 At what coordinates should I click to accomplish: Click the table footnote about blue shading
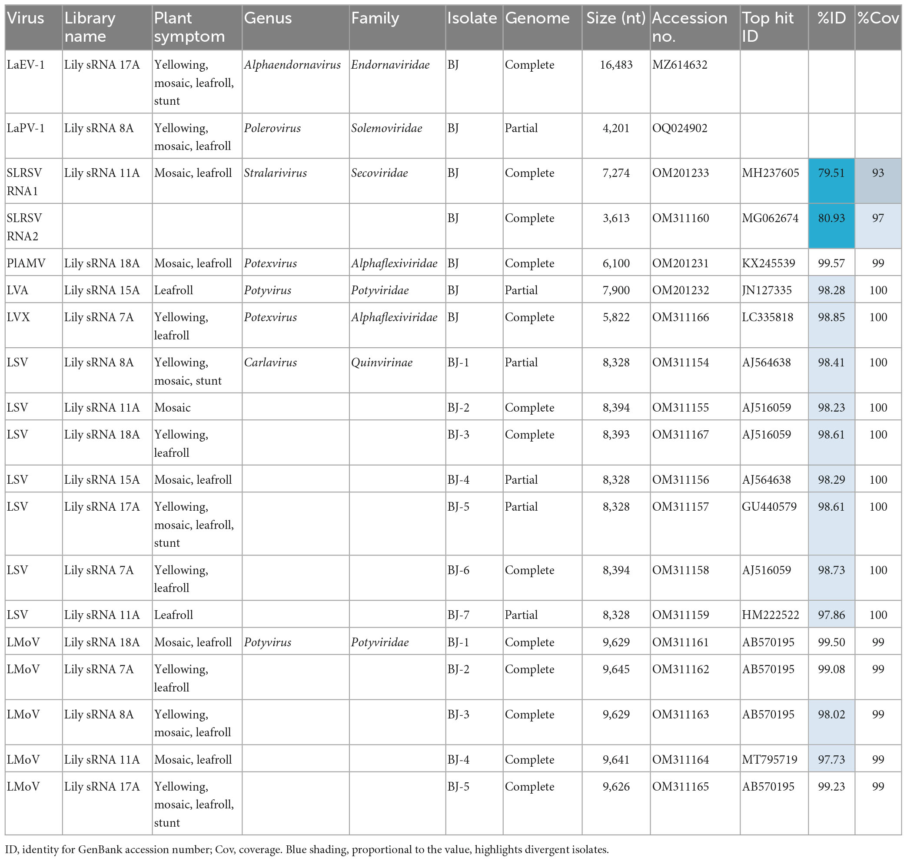click(x=307, y=850)
